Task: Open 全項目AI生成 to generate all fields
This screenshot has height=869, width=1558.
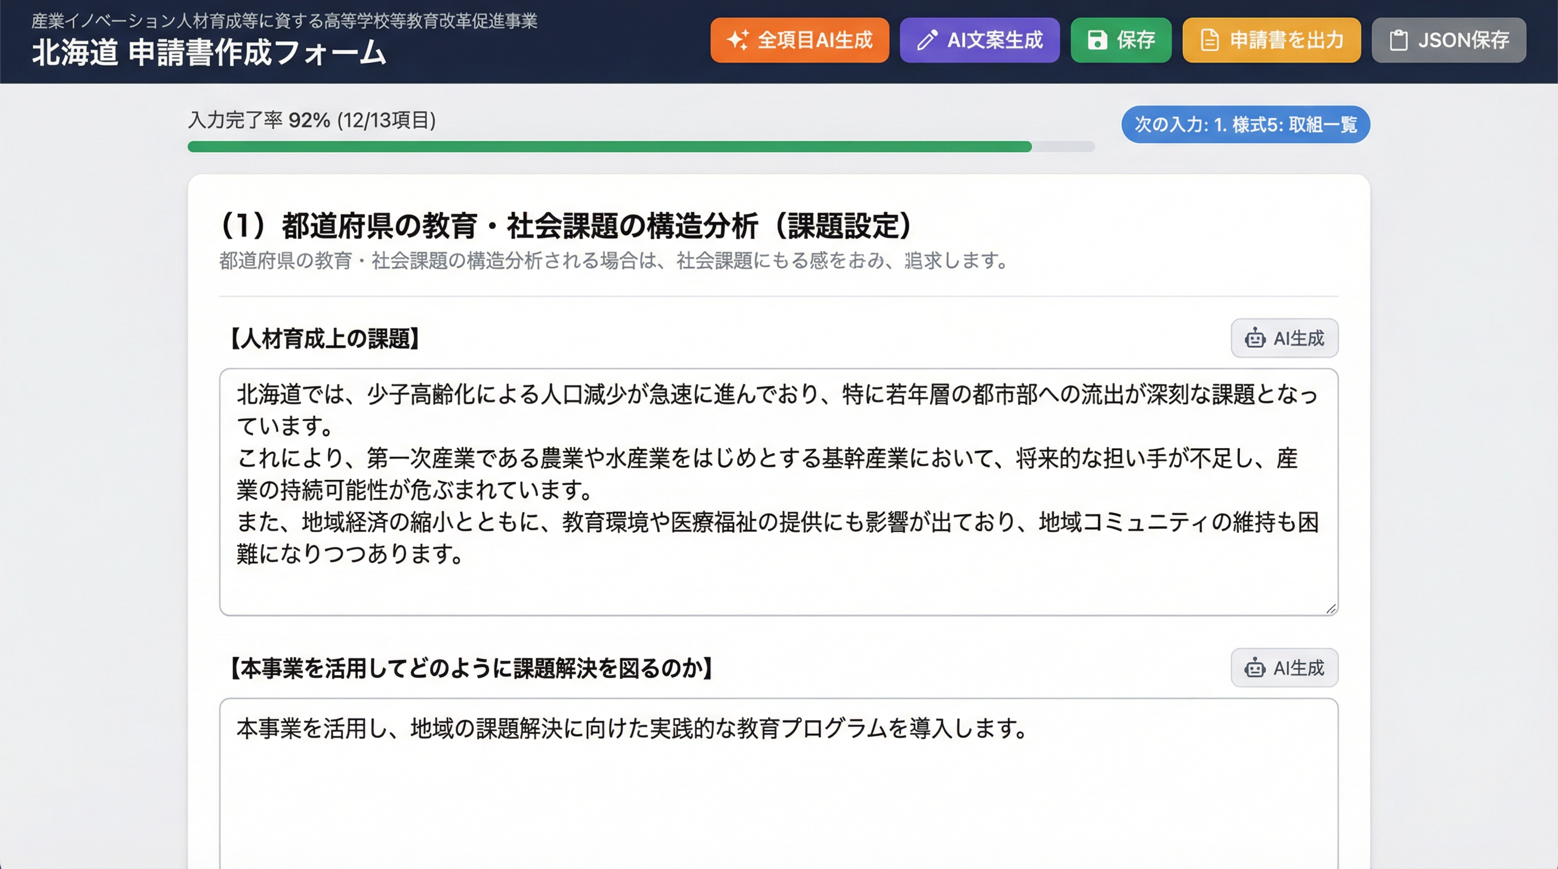Action: coord(799,40)
